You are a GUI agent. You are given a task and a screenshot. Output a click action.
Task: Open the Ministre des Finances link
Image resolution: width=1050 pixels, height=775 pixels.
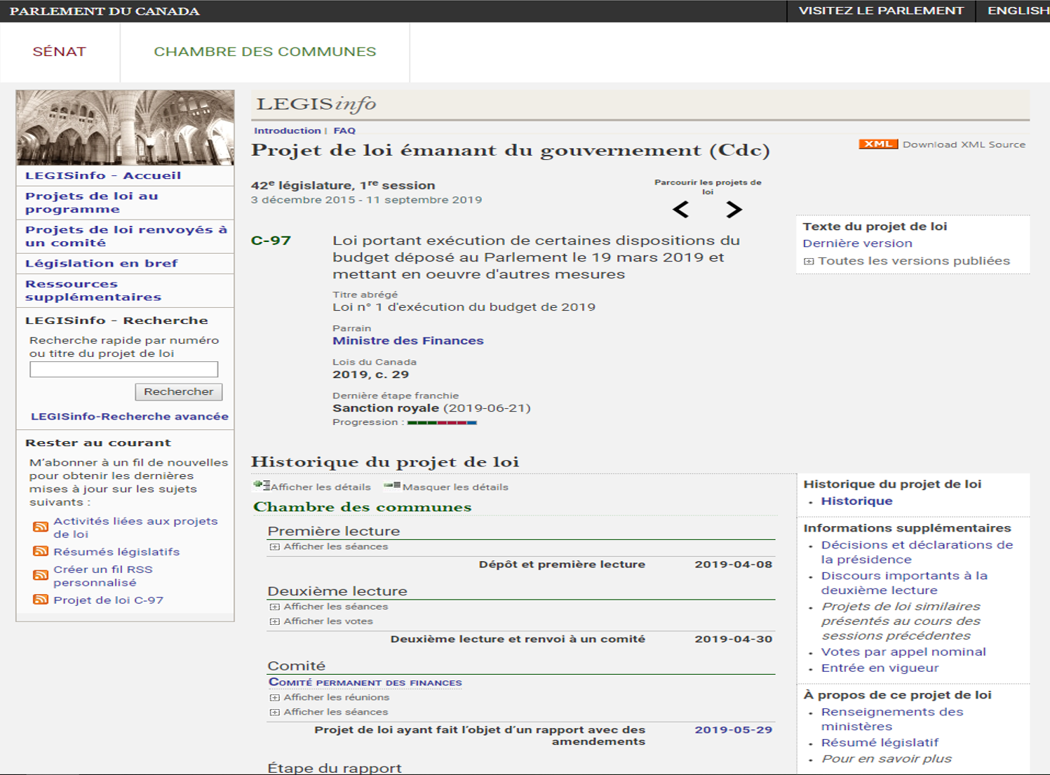408,341
